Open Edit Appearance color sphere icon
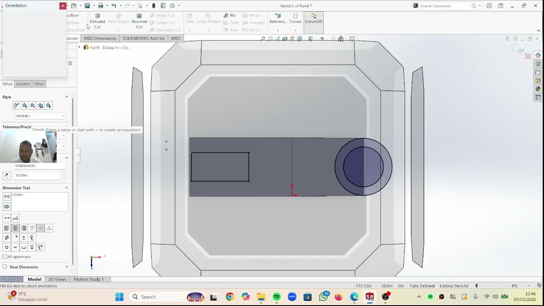The width and height of the screenshot is (544, 306). coord(340,39)
